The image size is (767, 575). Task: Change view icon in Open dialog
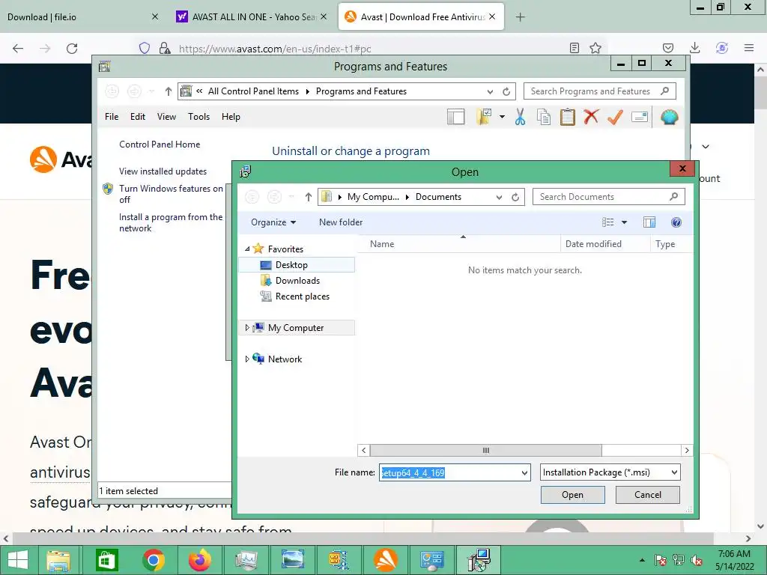click(608, 222)
